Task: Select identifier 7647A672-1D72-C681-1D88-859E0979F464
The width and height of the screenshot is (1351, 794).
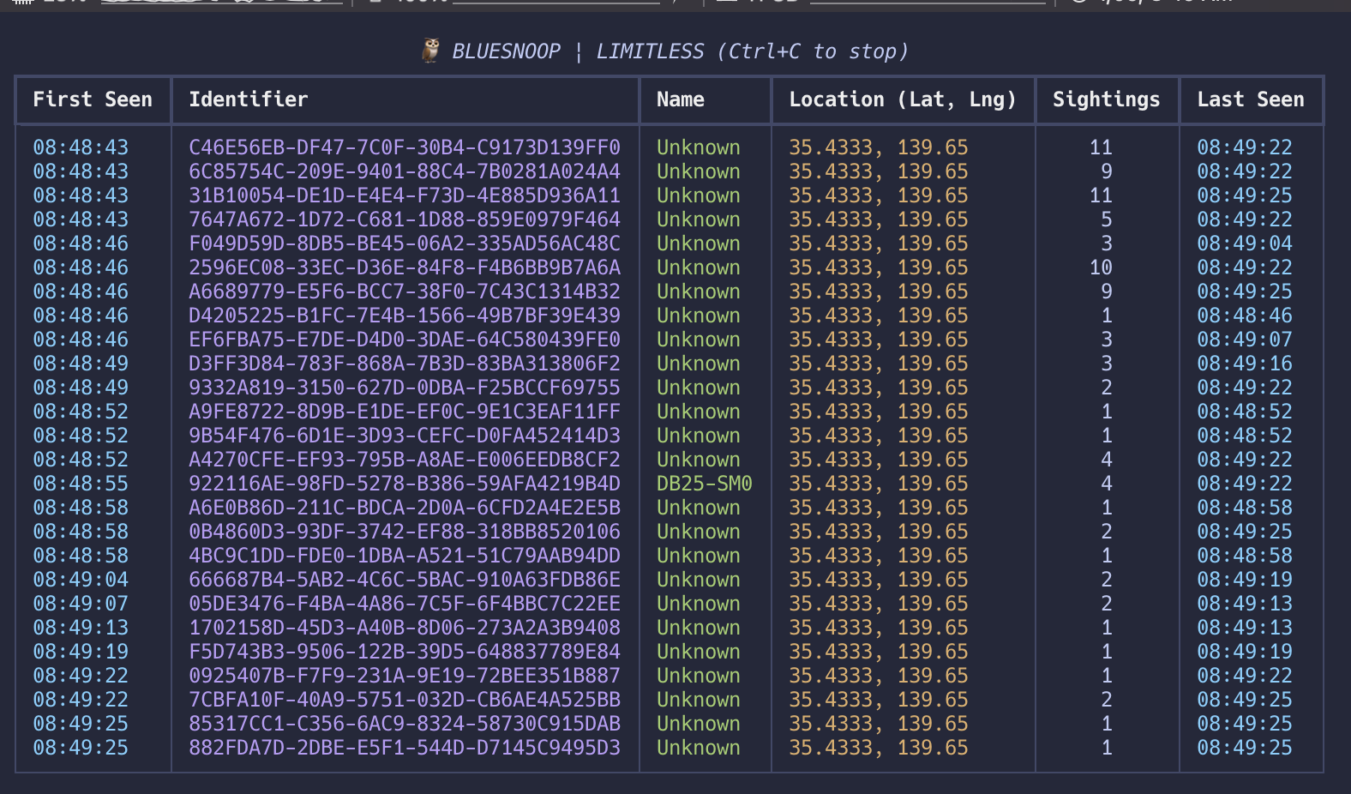Action: point(405,220)
